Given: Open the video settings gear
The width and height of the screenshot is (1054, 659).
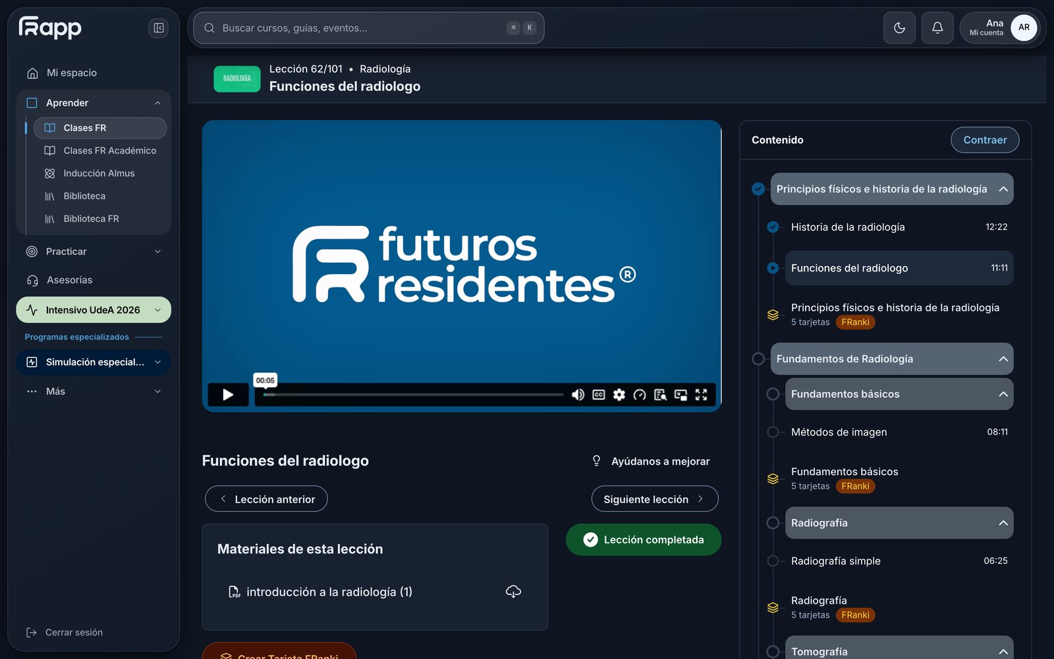Looking at the screenshot, I should pyautogui.click(x=619, y=395).
